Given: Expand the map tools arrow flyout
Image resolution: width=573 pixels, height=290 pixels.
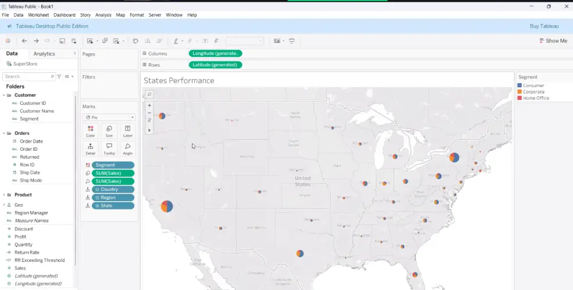Looking at the screenshot, I should pos(149,130).
